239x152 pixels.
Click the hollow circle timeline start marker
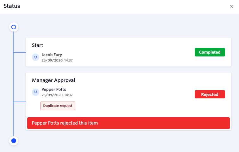tap(14, 27)
